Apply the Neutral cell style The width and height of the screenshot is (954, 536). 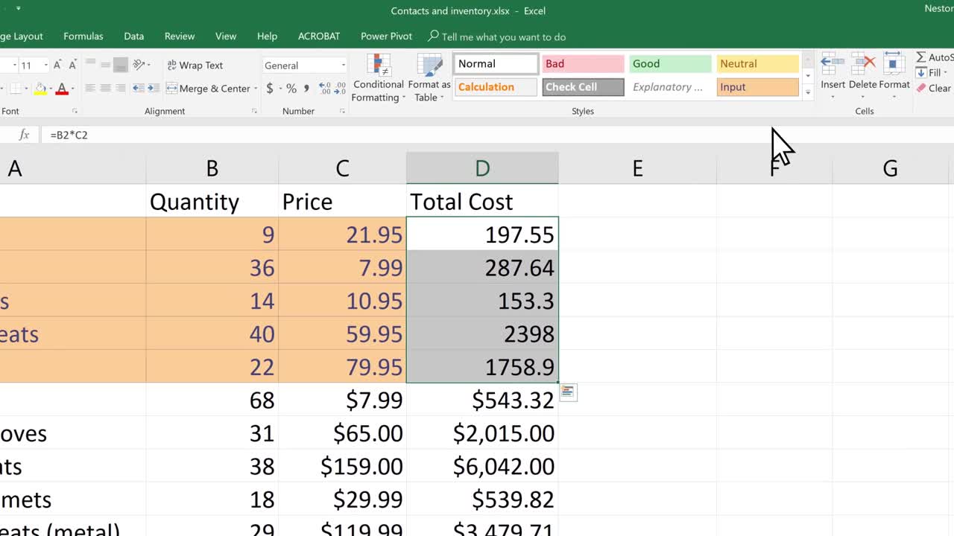(757, 64)
